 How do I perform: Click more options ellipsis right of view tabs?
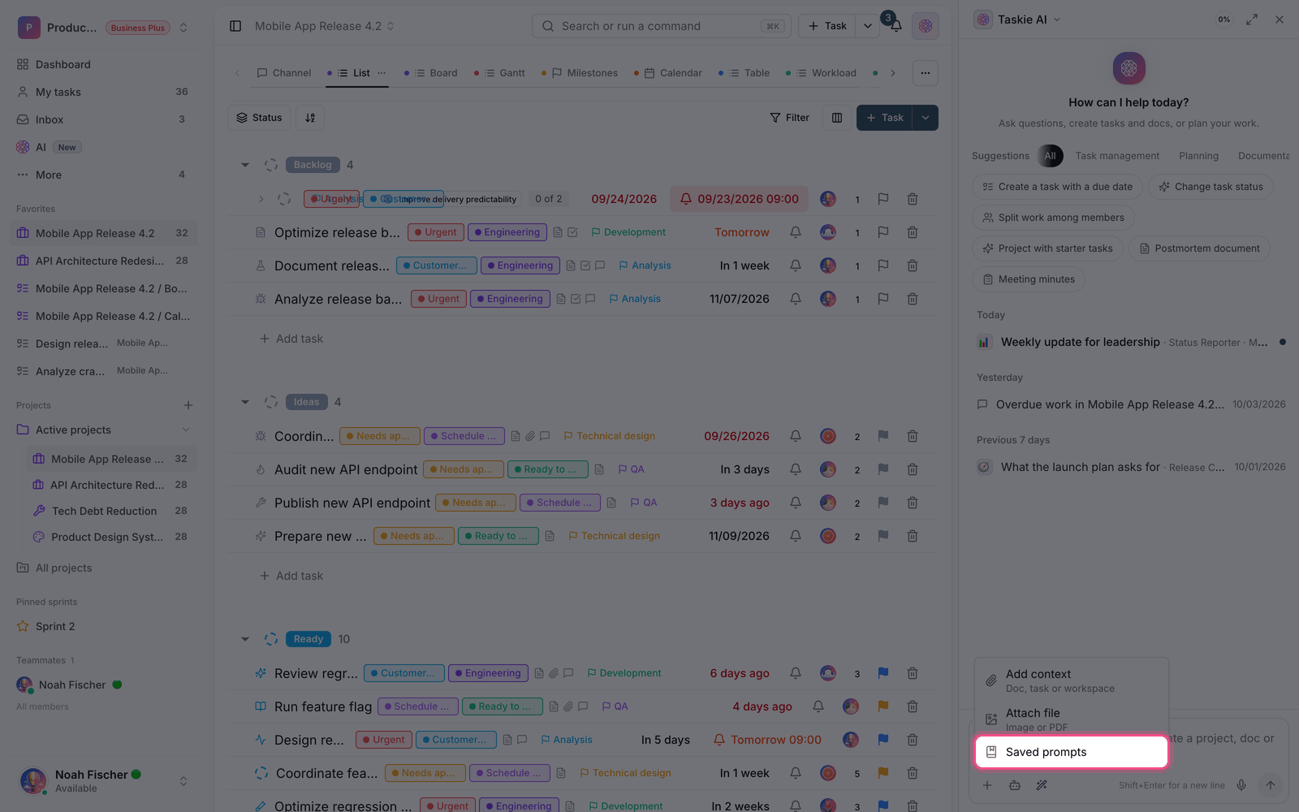click(x=926, y=73)
